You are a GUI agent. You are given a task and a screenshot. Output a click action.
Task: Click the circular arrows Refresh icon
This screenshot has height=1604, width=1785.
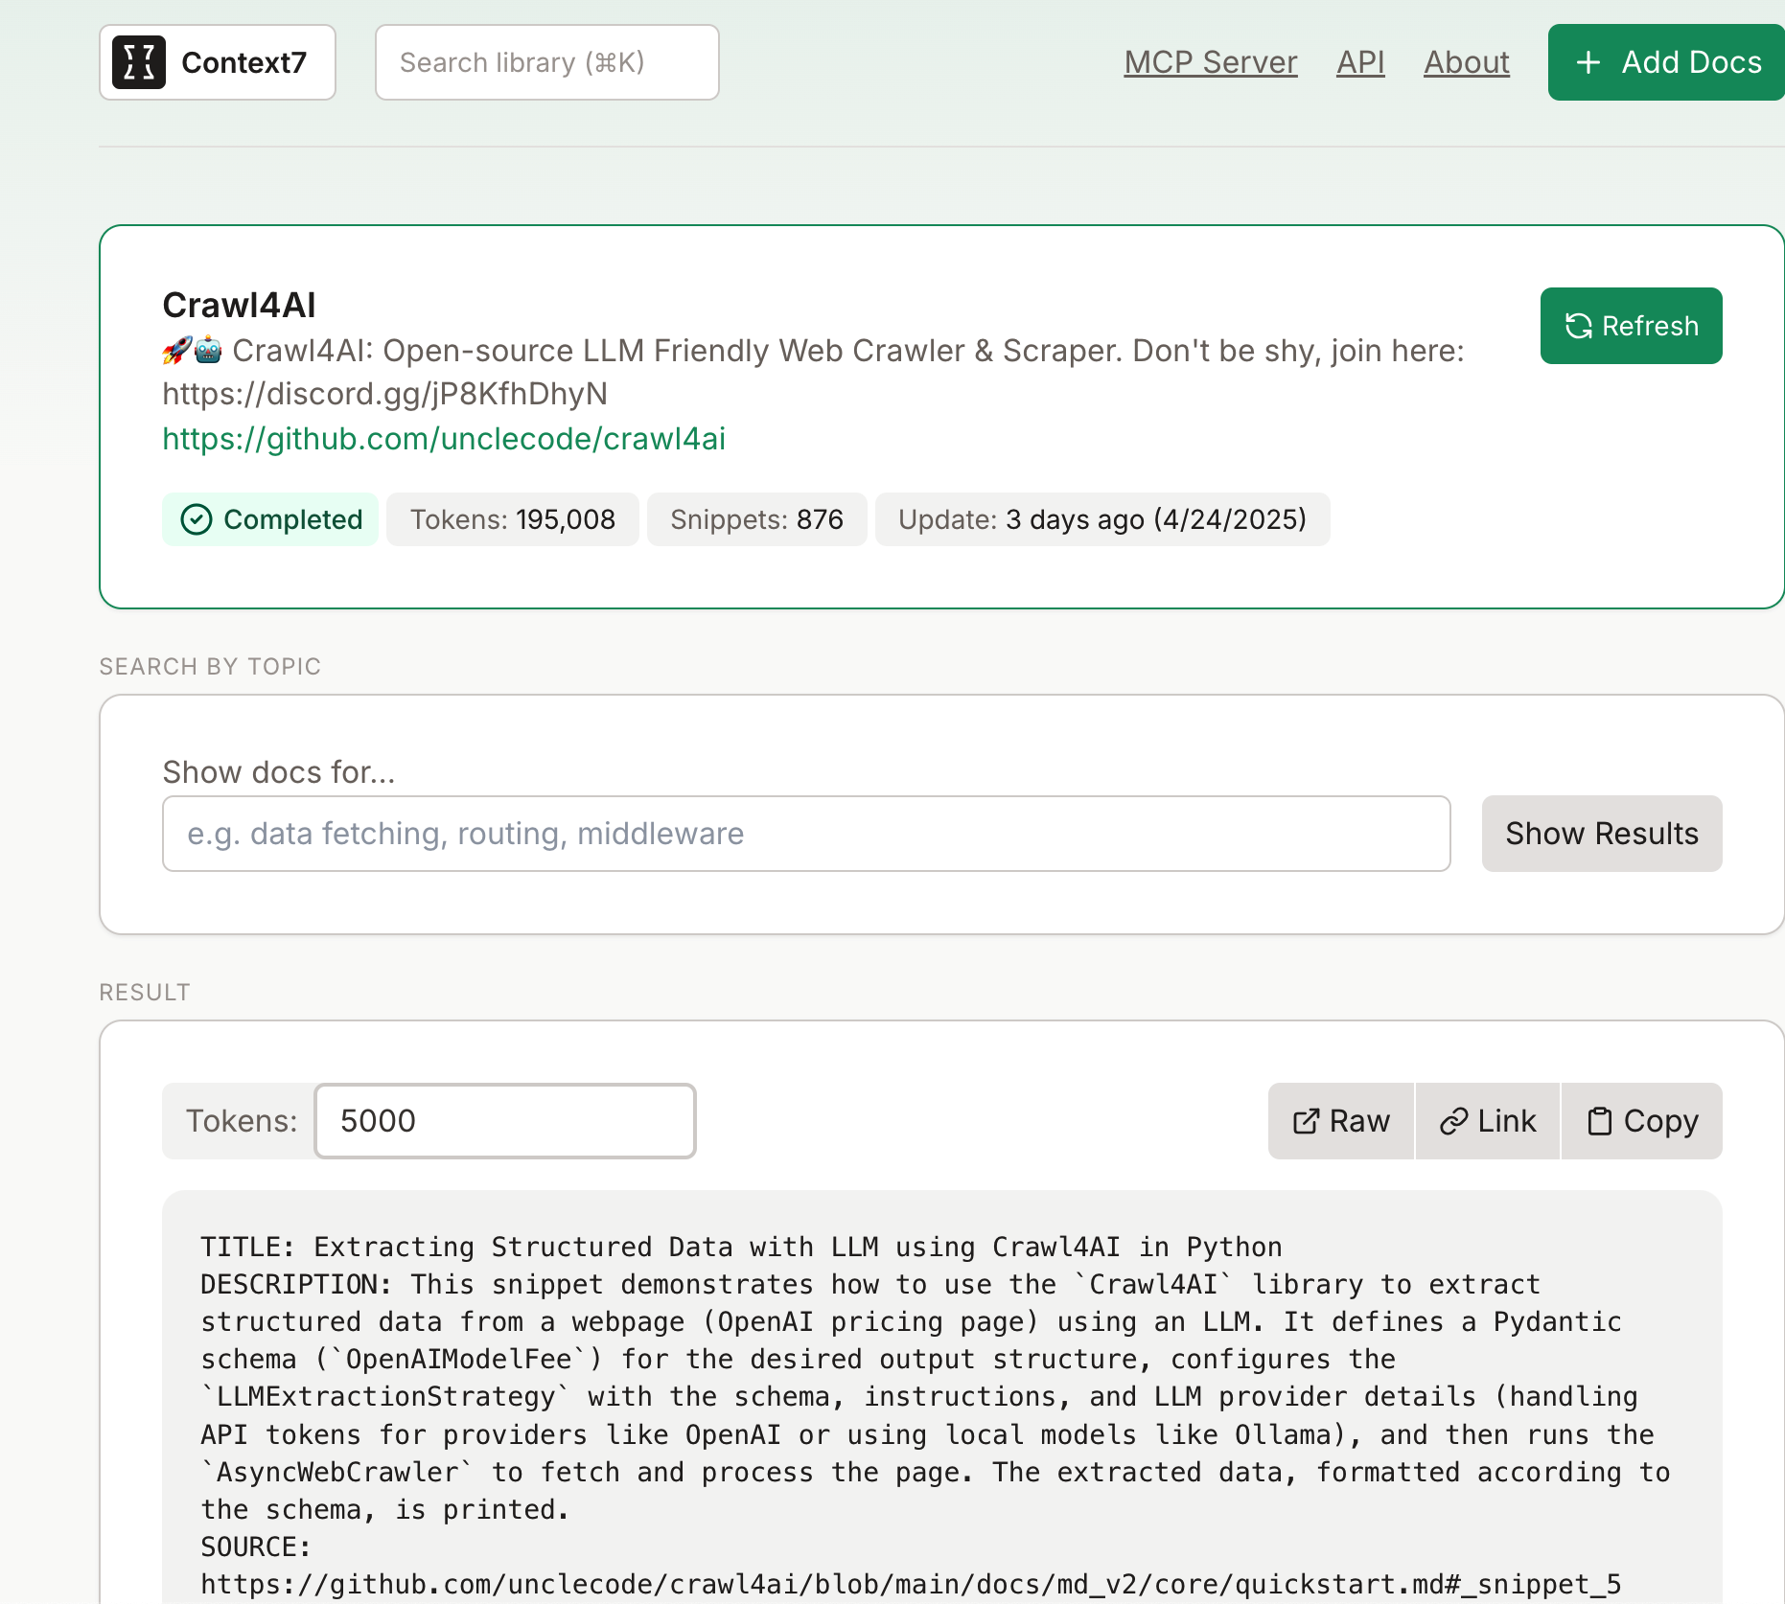coord(1579,326)
